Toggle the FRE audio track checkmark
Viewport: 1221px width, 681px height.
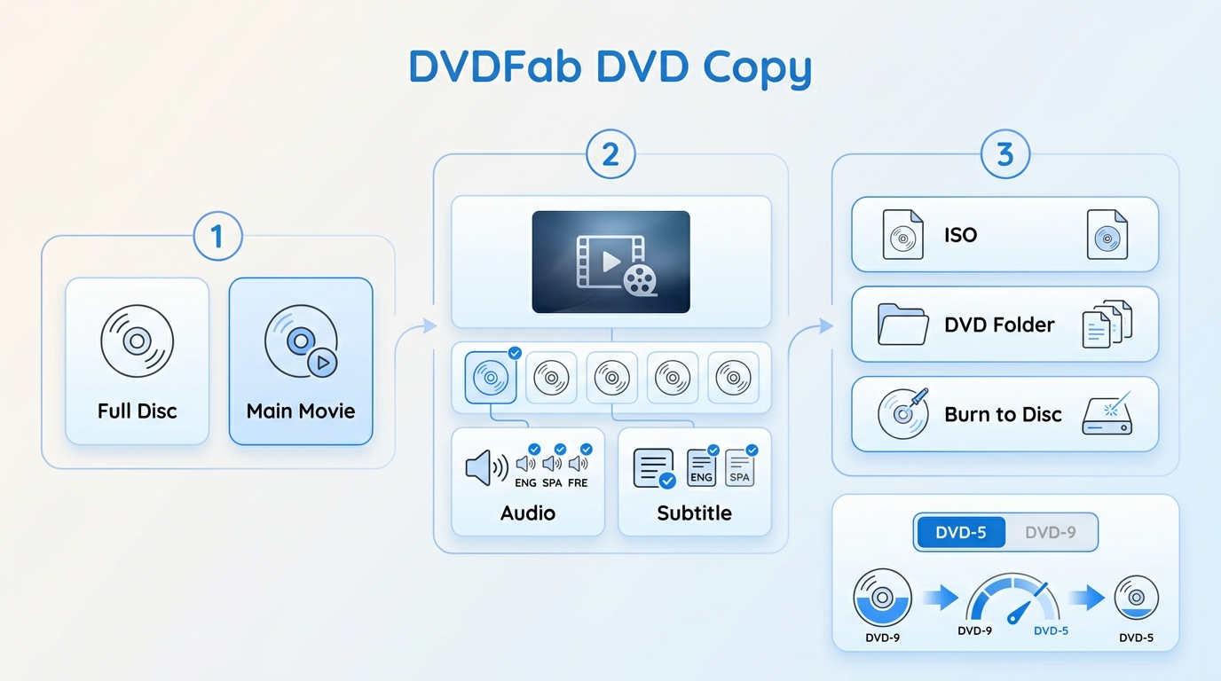[586, 449]
